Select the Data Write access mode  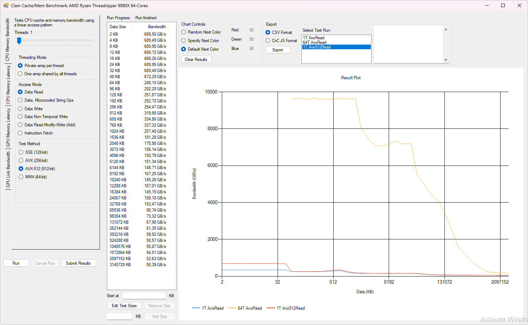(30, 109)
